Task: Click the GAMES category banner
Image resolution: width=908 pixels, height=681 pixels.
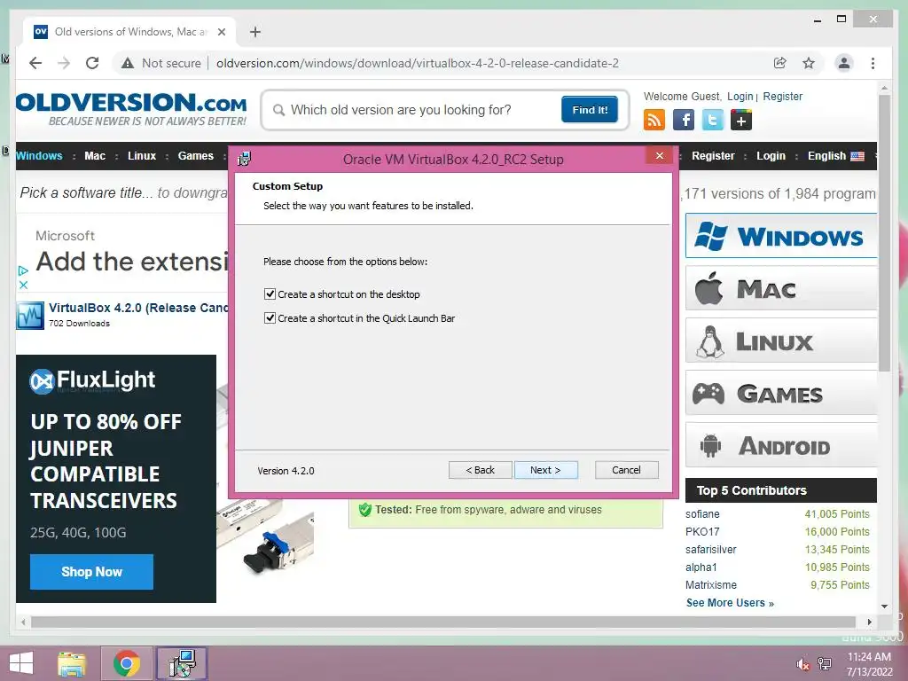Action: point(781,393)
